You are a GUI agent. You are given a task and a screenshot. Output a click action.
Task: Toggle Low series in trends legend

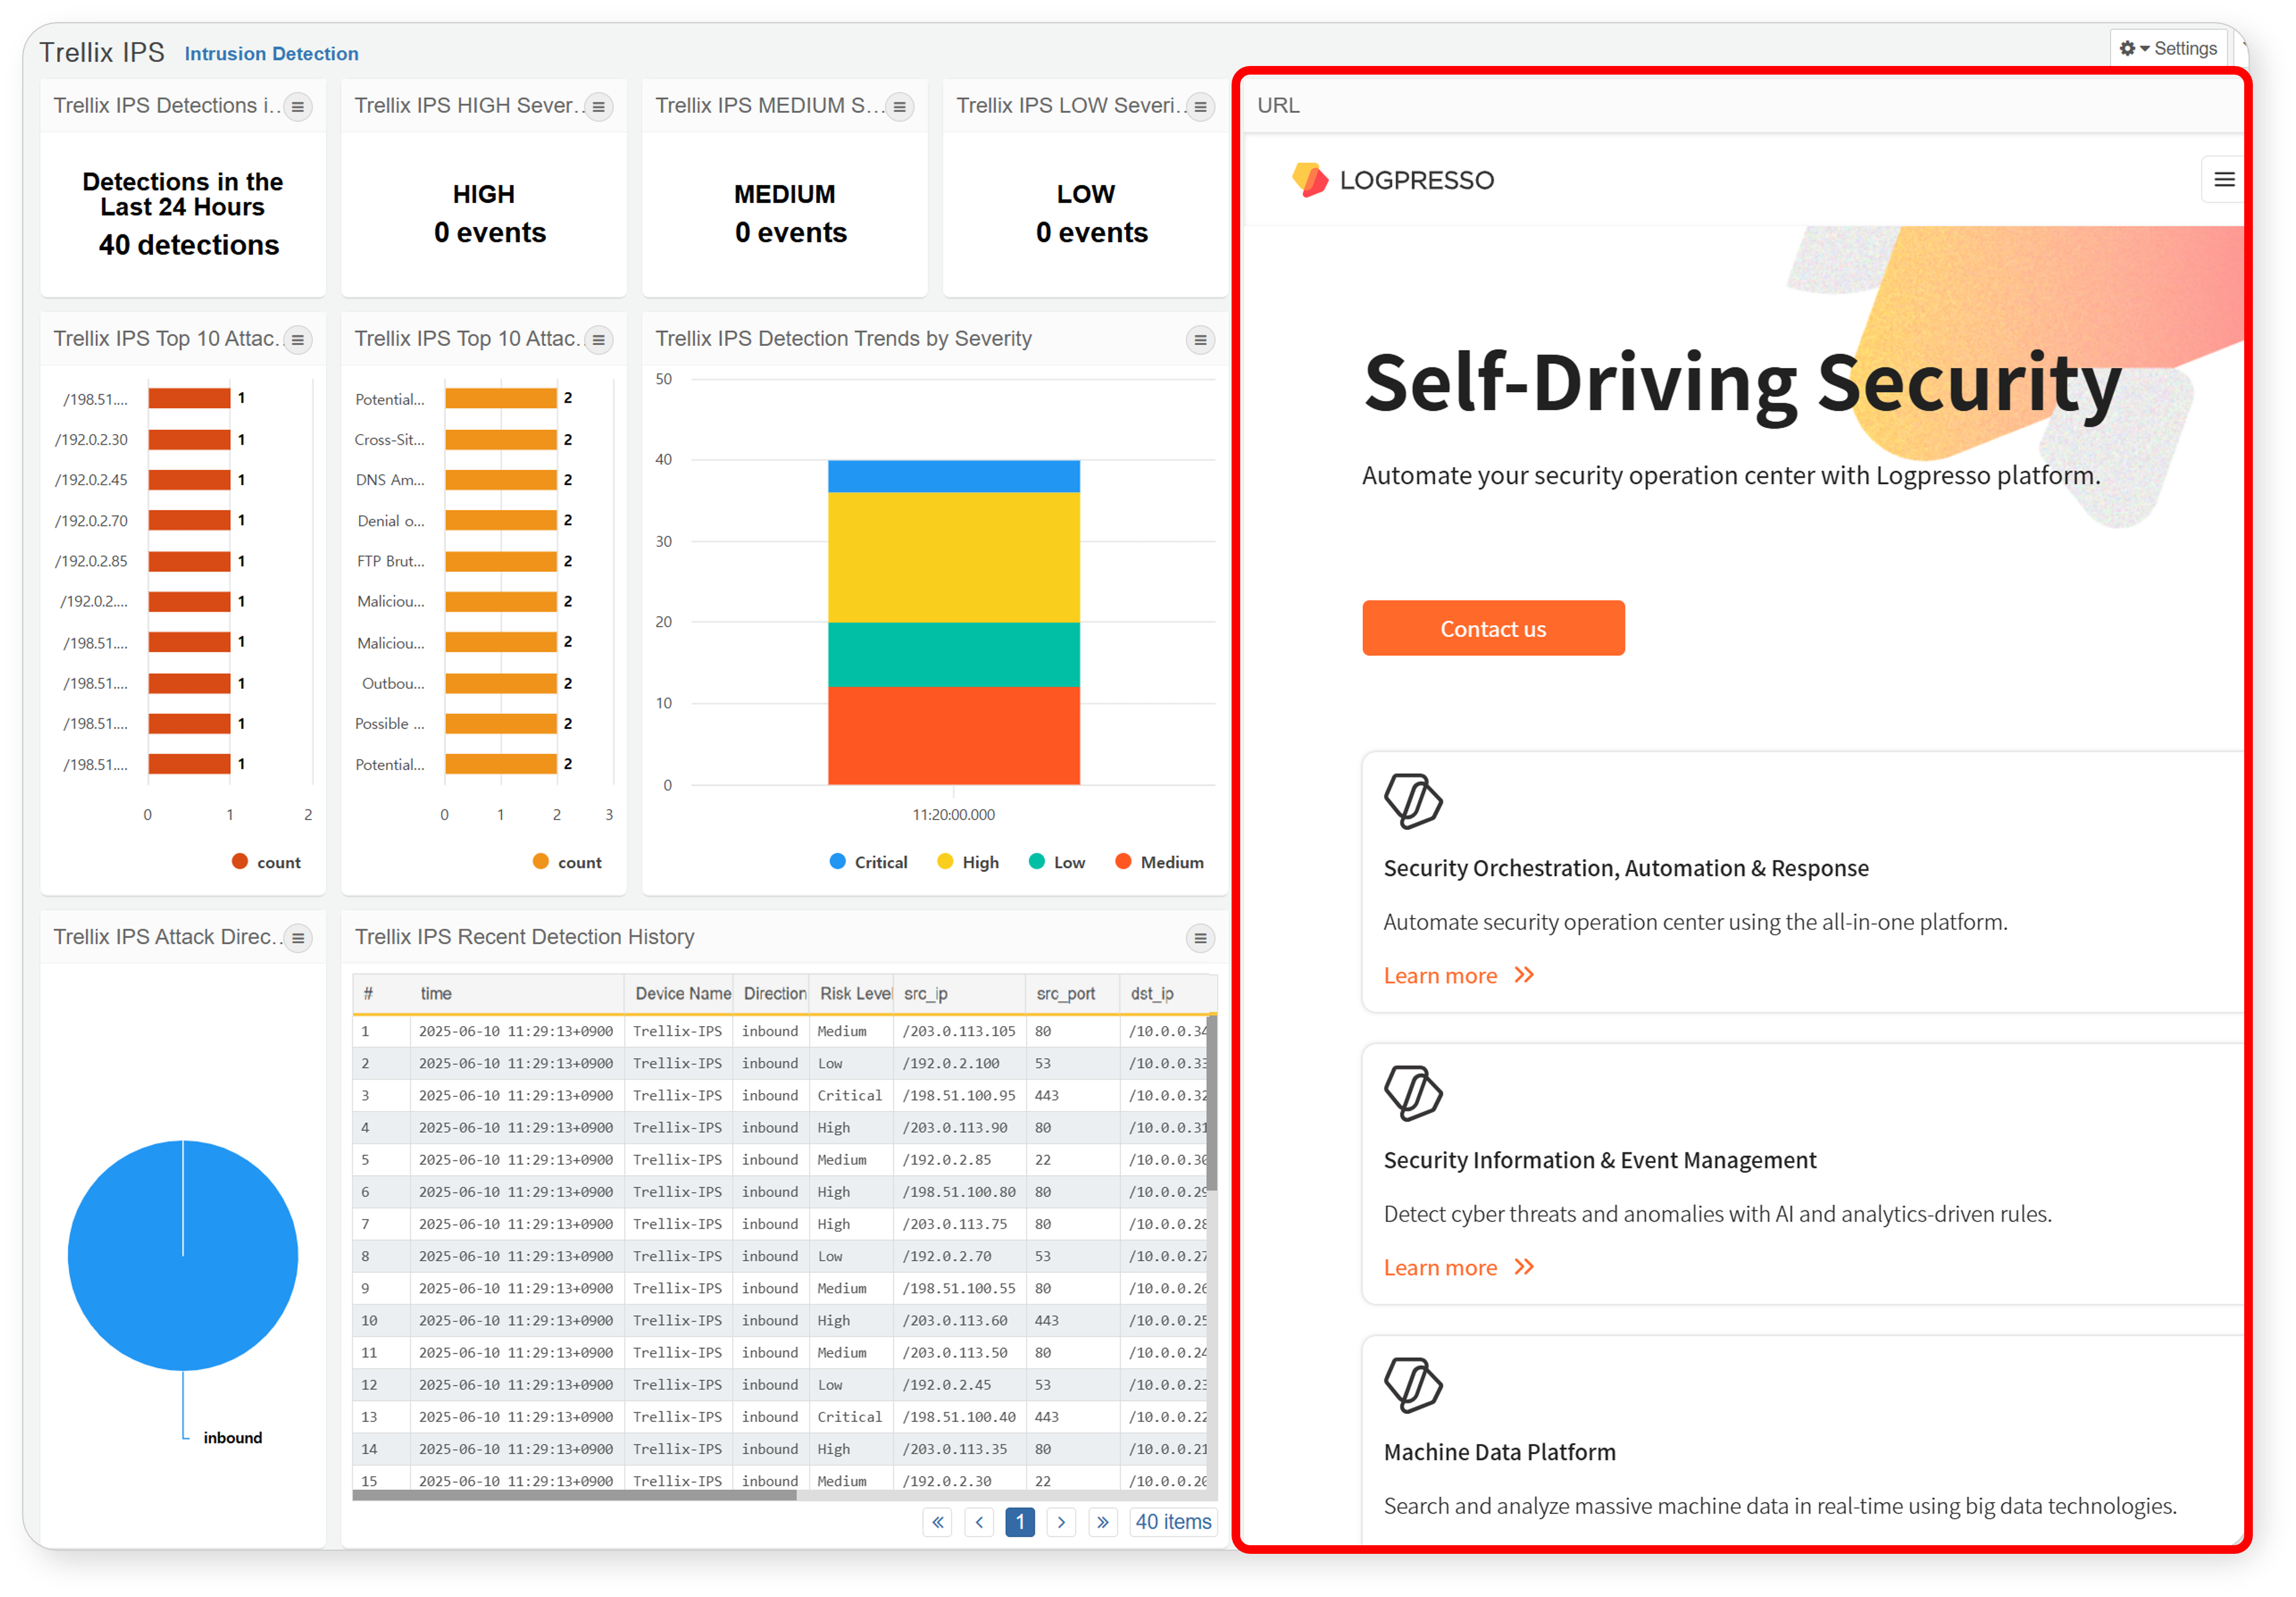point(1057,862)
